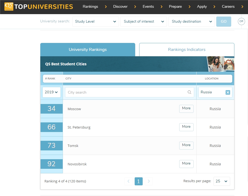Click the city search magnifier icon

tap(189, 92)
